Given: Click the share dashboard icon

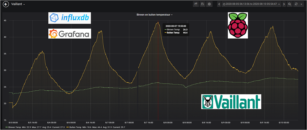Looking at the screenshot, I should (x=196, y=4).
